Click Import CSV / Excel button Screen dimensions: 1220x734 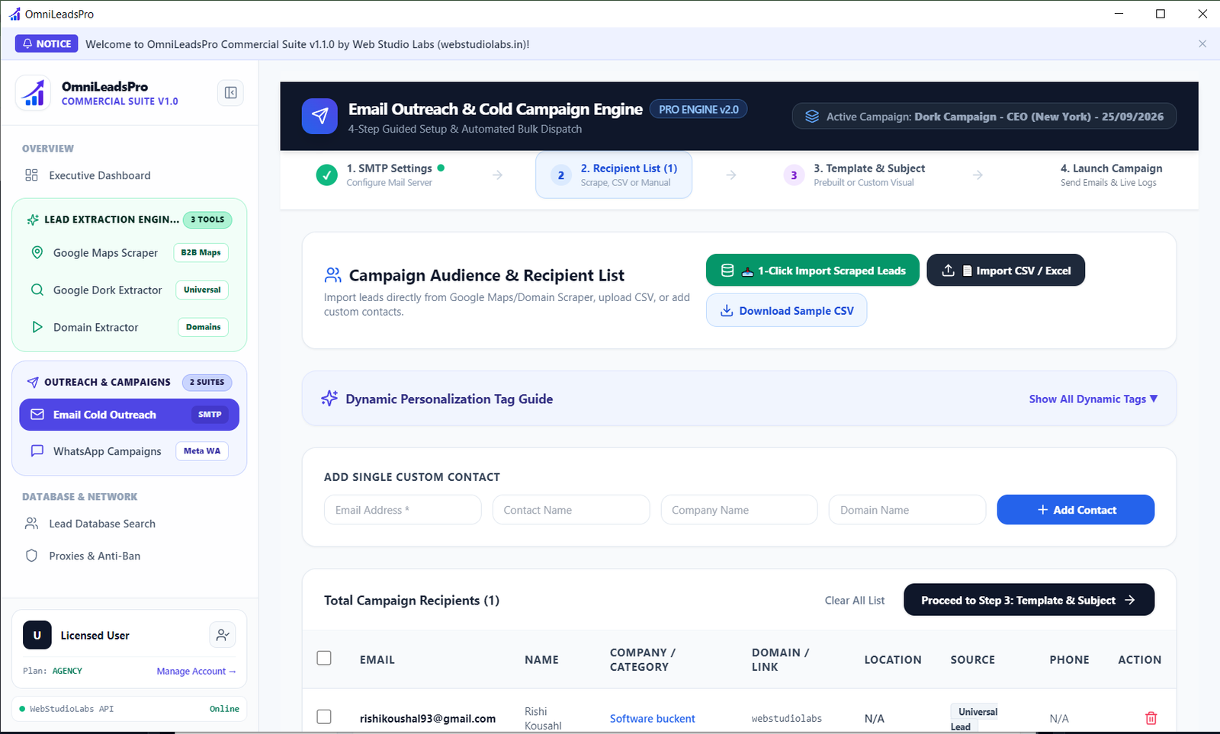point(1006,271)
